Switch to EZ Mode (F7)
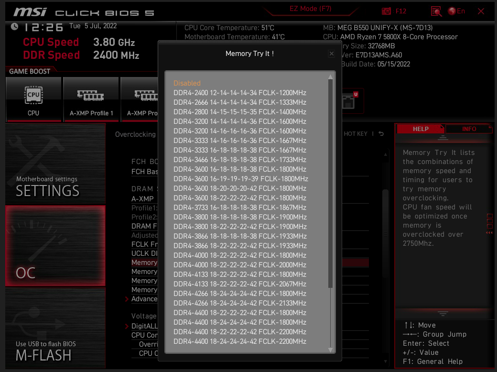Viewport: 497px width, 372px height. click(x=310, y=9)
